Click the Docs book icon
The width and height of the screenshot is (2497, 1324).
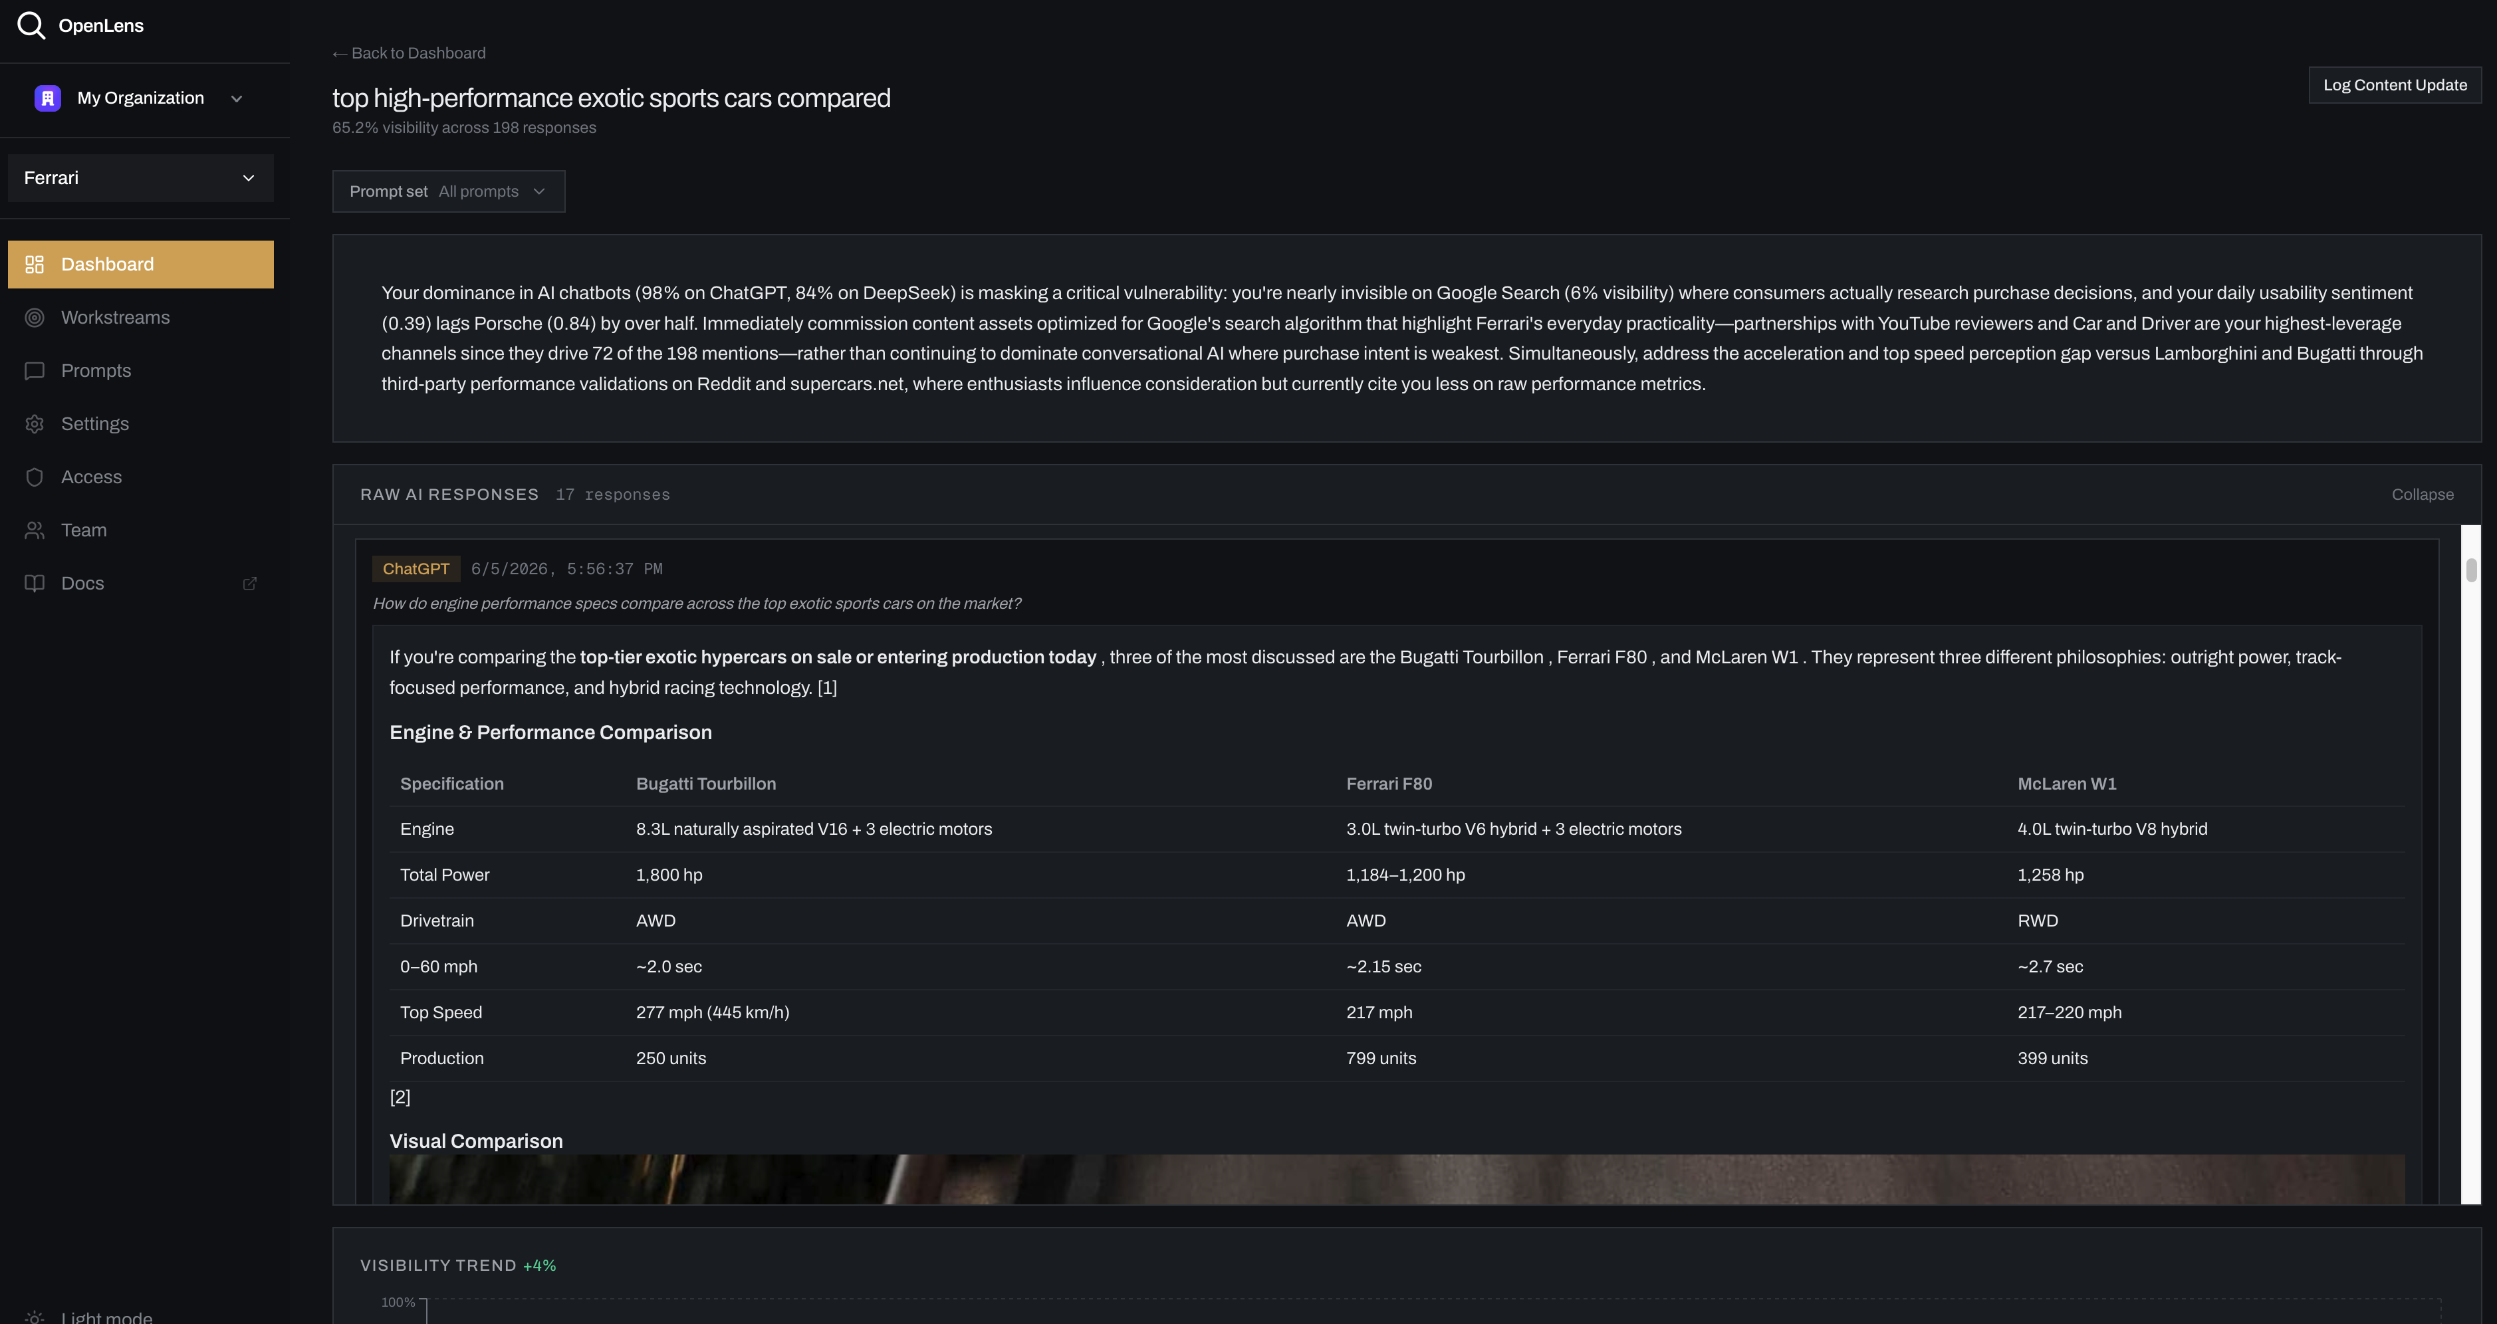35,584
